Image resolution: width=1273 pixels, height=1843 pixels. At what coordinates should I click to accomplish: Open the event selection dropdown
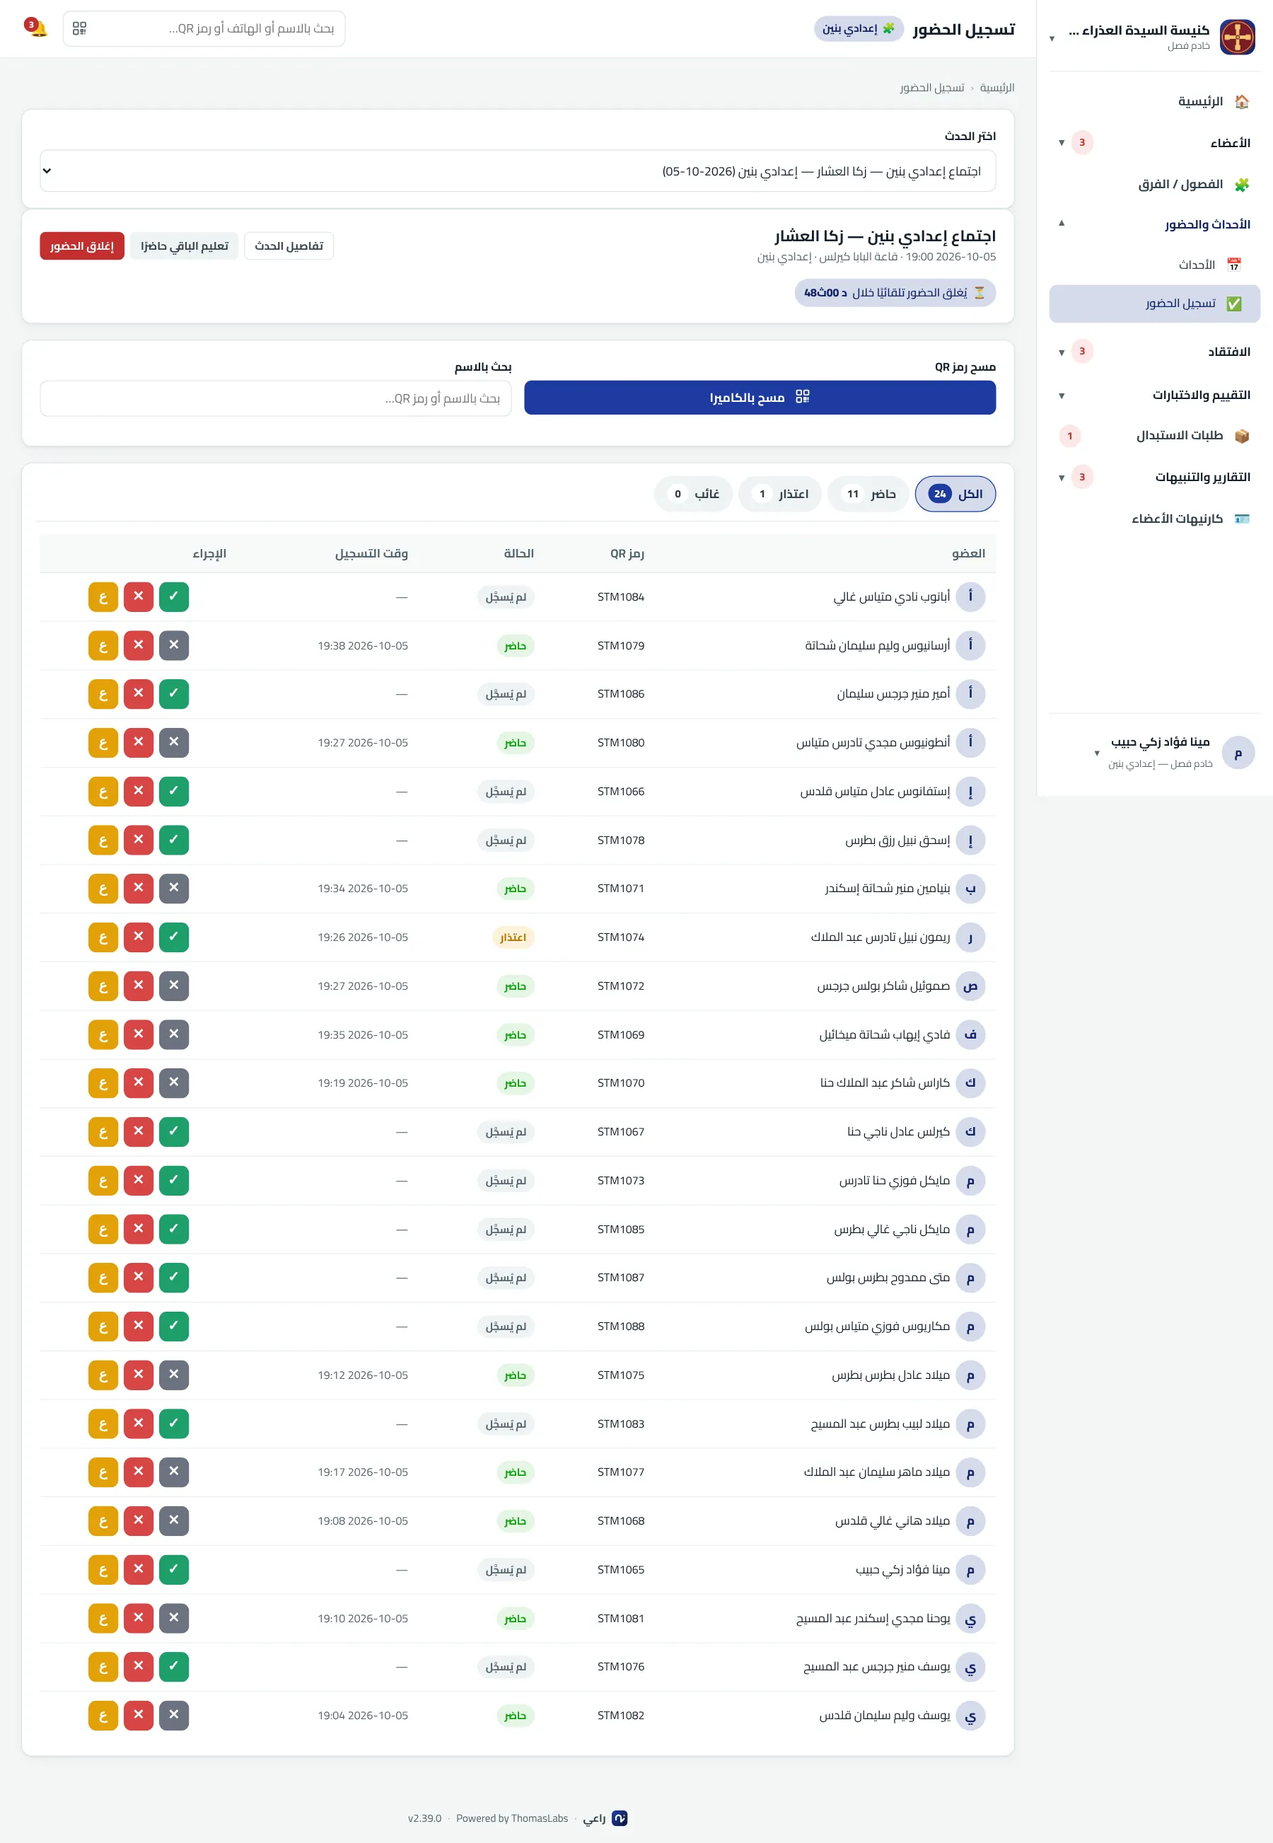[518, 171]
